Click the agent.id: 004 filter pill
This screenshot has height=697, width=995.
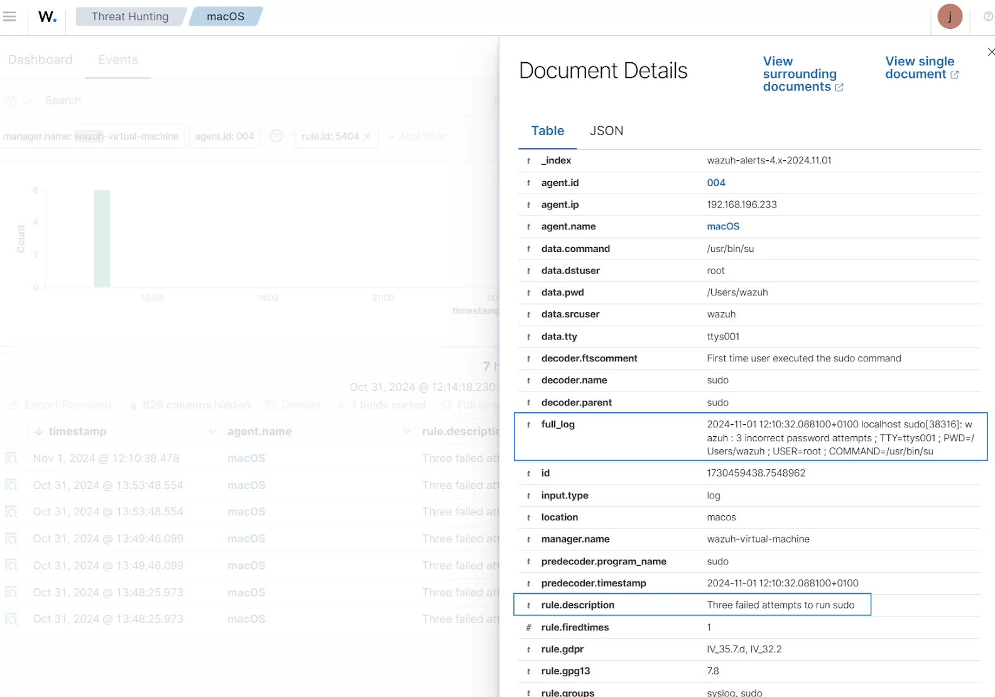[224, 136]
